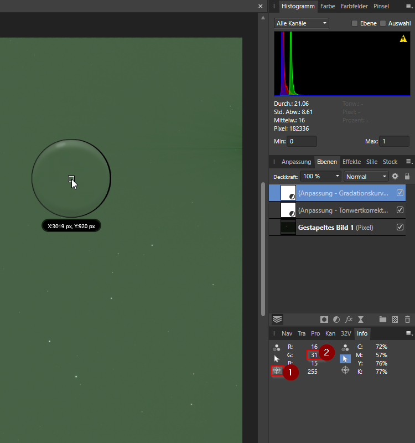
Task: Activate the sampler target icon beside RGB
Action: 277,370
